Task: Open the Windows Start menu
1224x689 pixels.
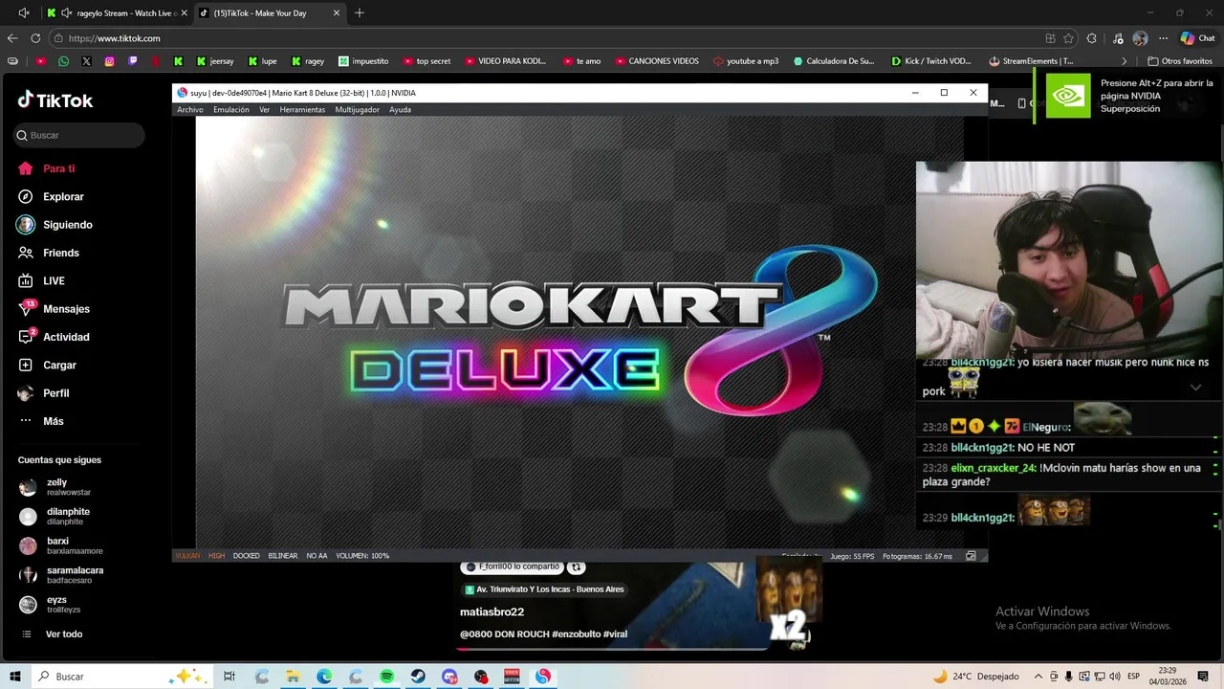Action: coord(15,677)
